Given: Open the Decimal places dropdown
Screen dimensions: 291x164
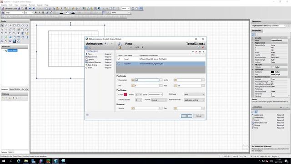Looking at the screenshot, I should point(138,100).
